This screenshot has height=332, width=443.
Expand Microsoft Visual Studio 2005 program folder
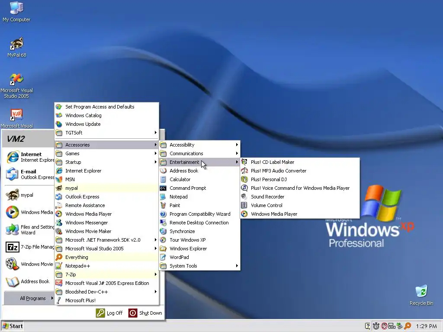click(x=106, y=249)
